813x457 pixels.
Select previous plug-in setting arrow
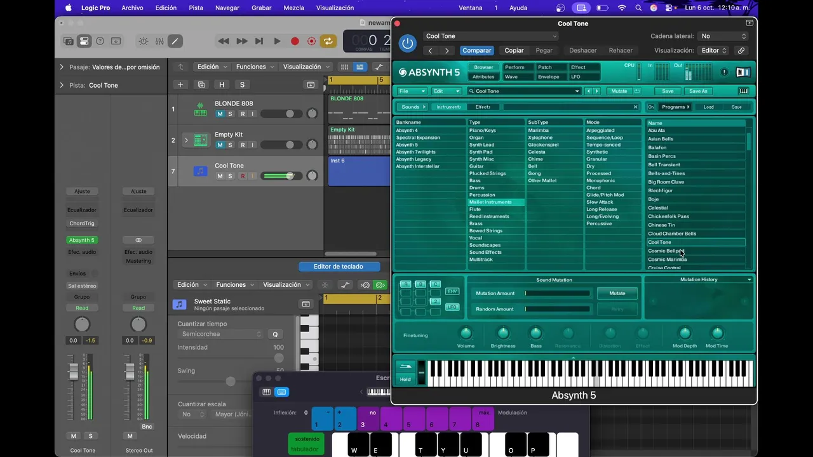click(x=431, y=50)
